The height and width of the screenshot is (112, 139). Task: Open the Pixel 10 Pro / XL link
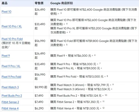(12, 26)
